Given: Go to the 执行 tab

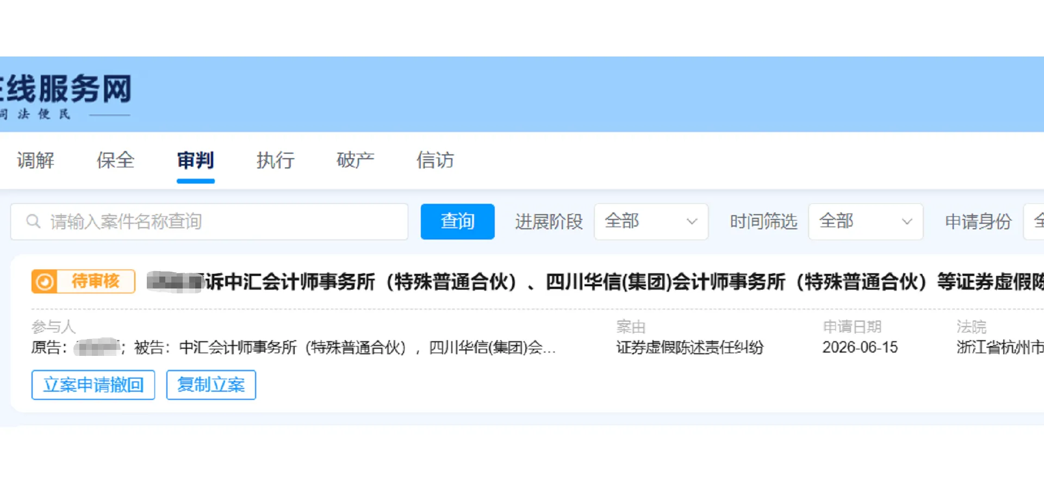Looking at the screenshot, I should (x=276, y=160).
